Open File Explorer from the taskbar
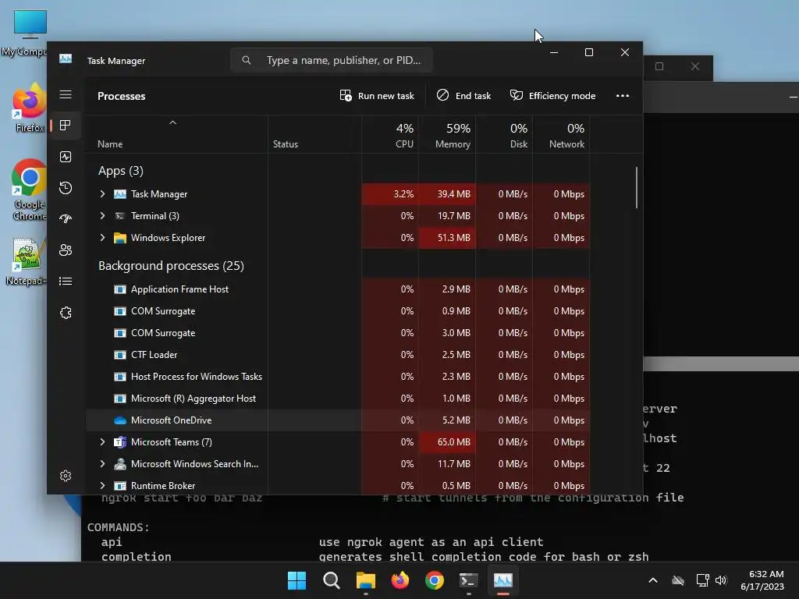This screenshot has width=799, height=599. click(x=365, y=580)
